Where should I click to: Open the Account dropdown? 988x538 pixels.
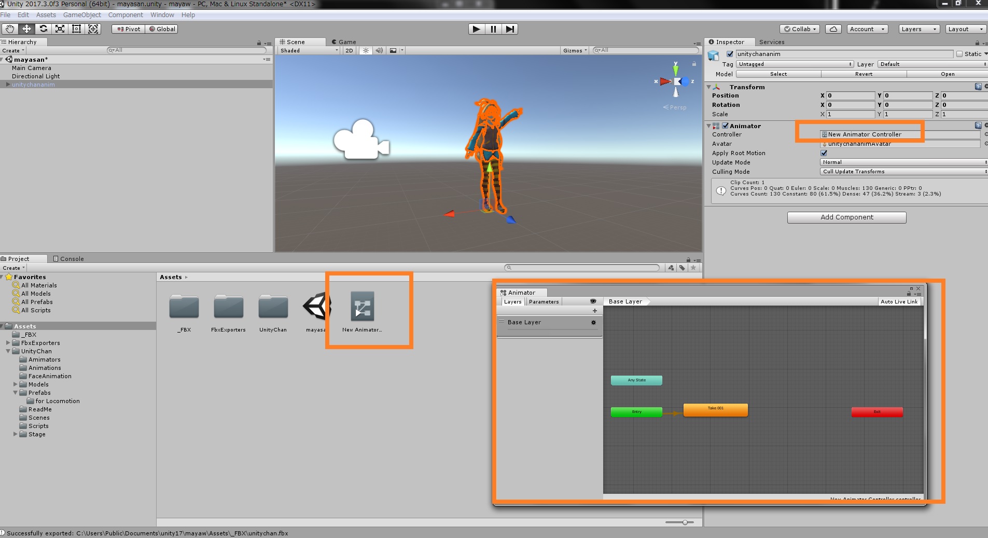[x=867, y=29]
